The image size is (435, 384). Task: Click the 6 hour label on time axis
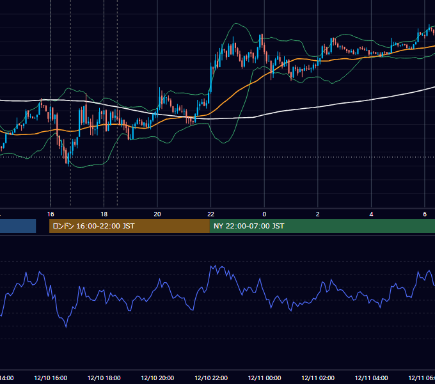(425, 214)
